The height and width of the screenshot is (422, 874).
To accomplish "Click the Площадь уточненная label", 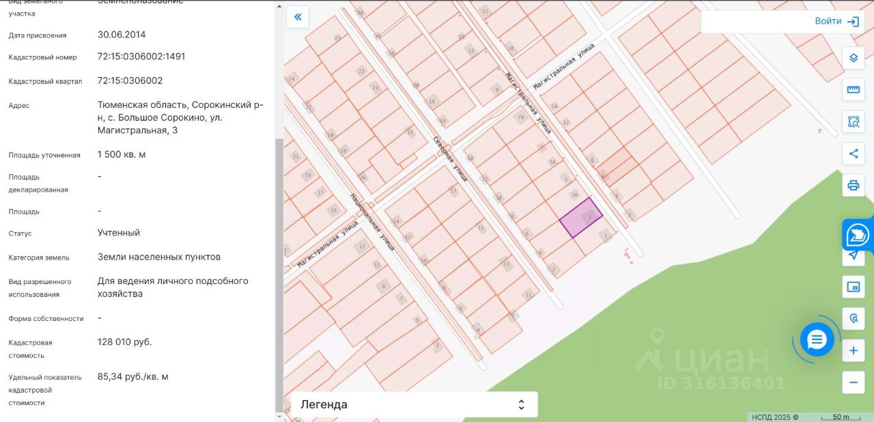I will [44, 156].
